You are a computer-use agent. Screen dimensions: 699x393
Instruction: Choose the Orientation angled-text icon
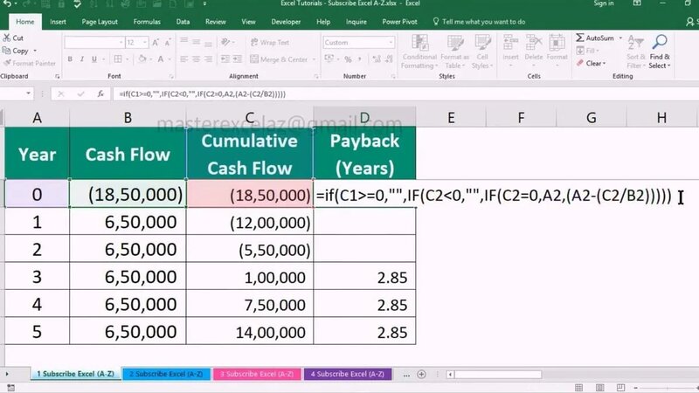click(x=225, y=42)
